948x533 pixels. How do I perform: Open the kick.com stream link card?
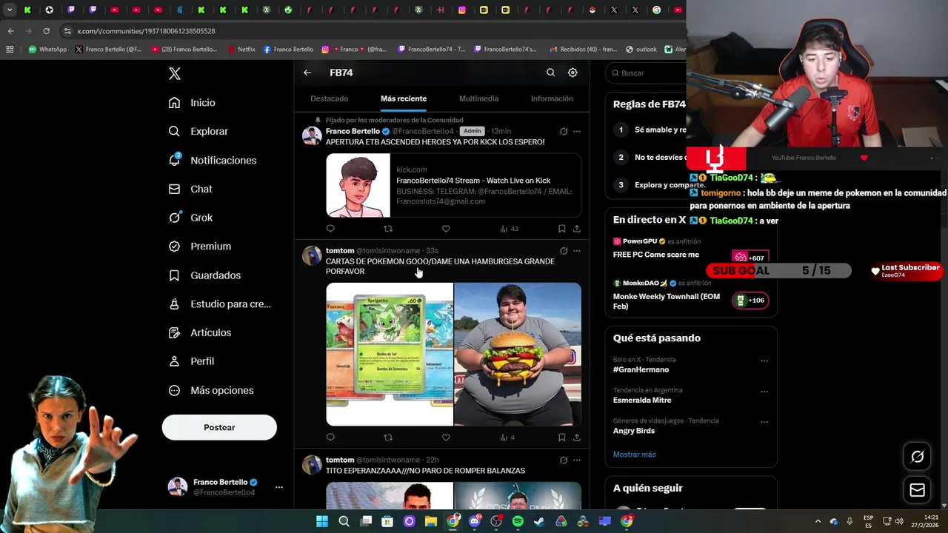(x=453, y=185)
